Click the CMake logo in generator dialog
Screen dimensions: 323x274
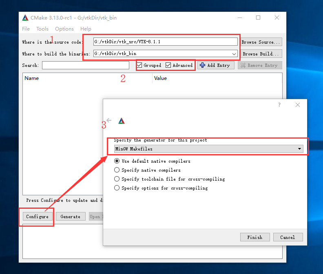122,121
